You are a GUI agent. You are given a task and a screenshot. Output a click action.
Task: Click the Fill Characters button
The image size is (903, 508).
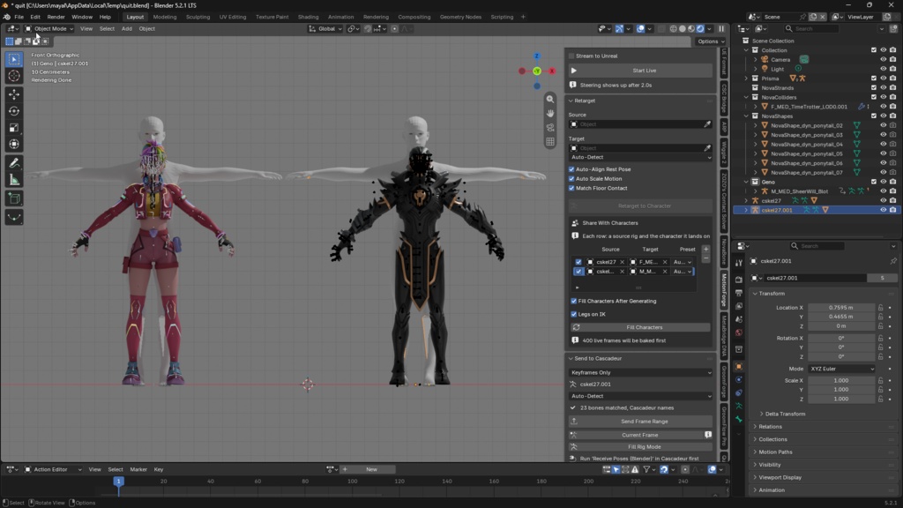[640, 327]
